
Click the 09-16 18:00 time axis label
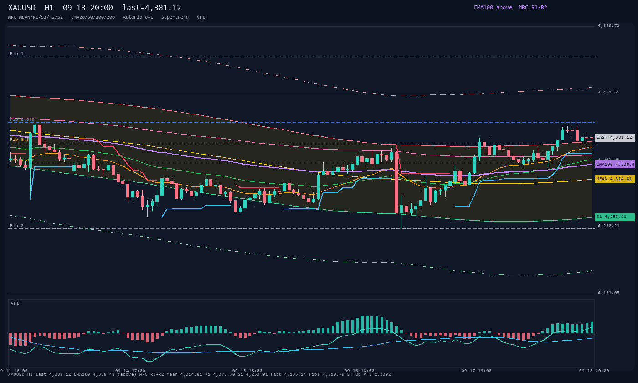pyautogui.click(x=360, y=371)
